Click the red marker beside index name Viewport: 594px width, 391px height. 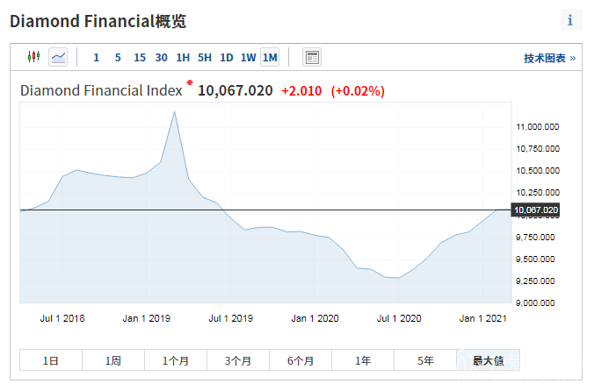point(189,84)
